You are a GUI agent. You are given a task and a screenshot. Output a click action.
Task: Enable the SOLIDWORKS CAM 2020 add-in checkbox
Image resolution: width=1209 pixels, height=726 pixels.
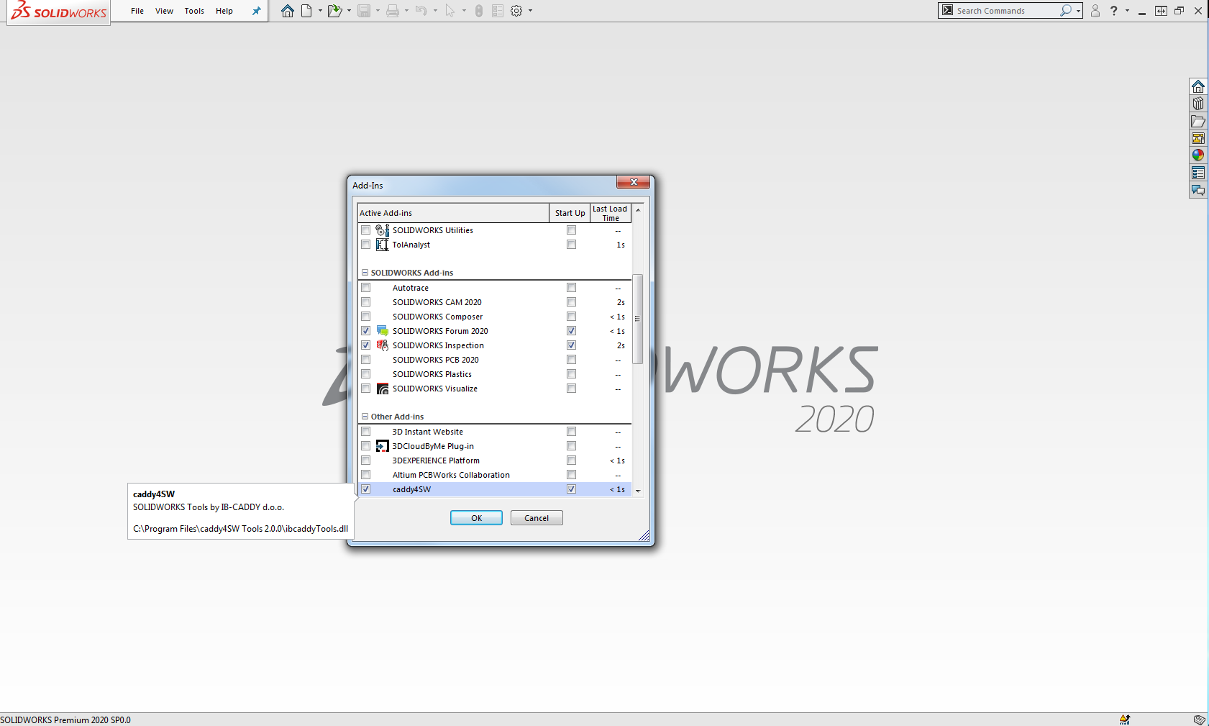click(x=366, y=302)
